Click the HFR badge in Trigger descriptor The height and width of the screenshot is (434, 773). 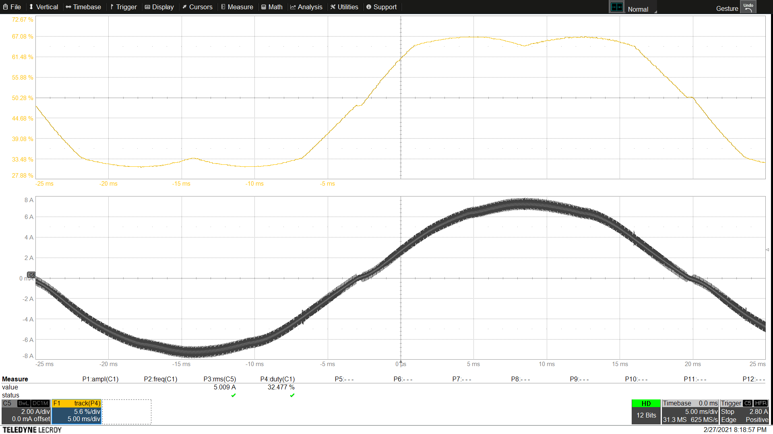point(761,403)
